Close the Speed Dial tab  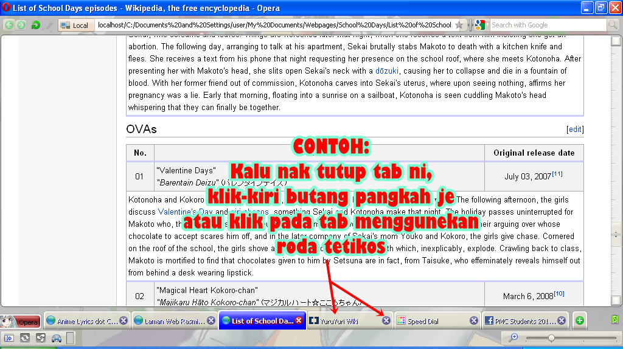pyautogui.click(x=473, y=320)
